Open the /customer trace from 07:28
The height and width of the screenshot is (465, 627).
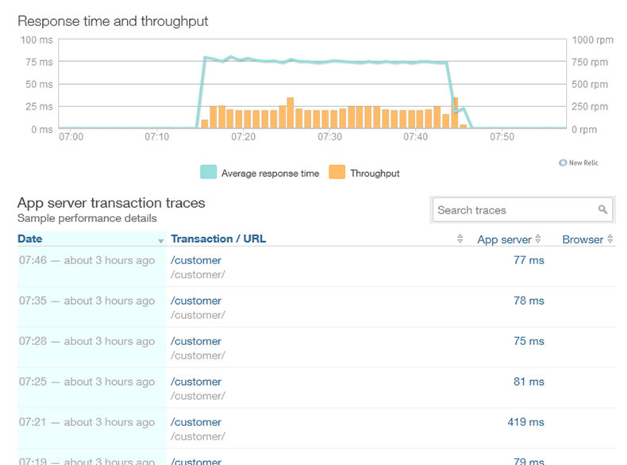pos(196,341)
